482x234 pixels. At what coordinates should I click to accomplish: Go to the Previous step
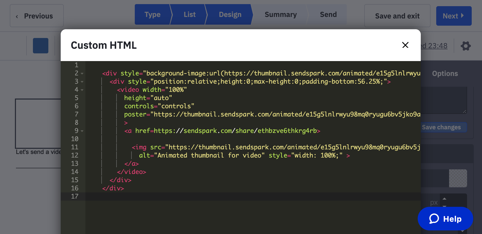pyautogui.click(x=37, y=16)
